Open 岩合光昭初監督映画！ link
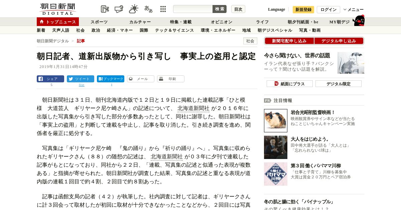The width and height of the screenshot is (401, 210). pos(313,112)
